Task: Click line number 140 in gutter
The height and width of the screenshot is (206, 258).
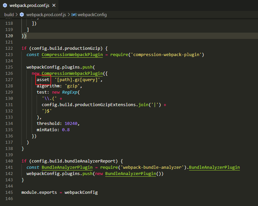Action: click(x=9, y=161)
